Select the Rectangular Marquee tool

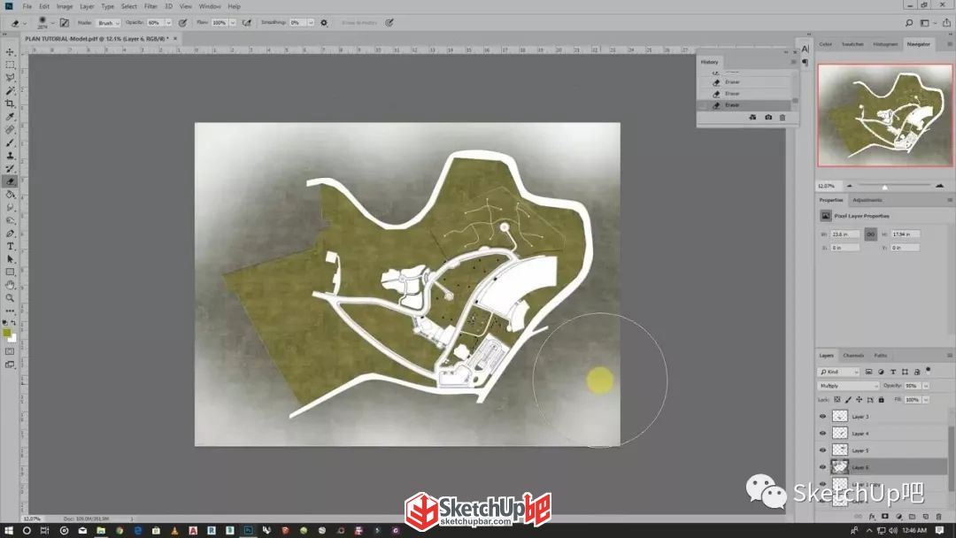[x=10, y=65]
